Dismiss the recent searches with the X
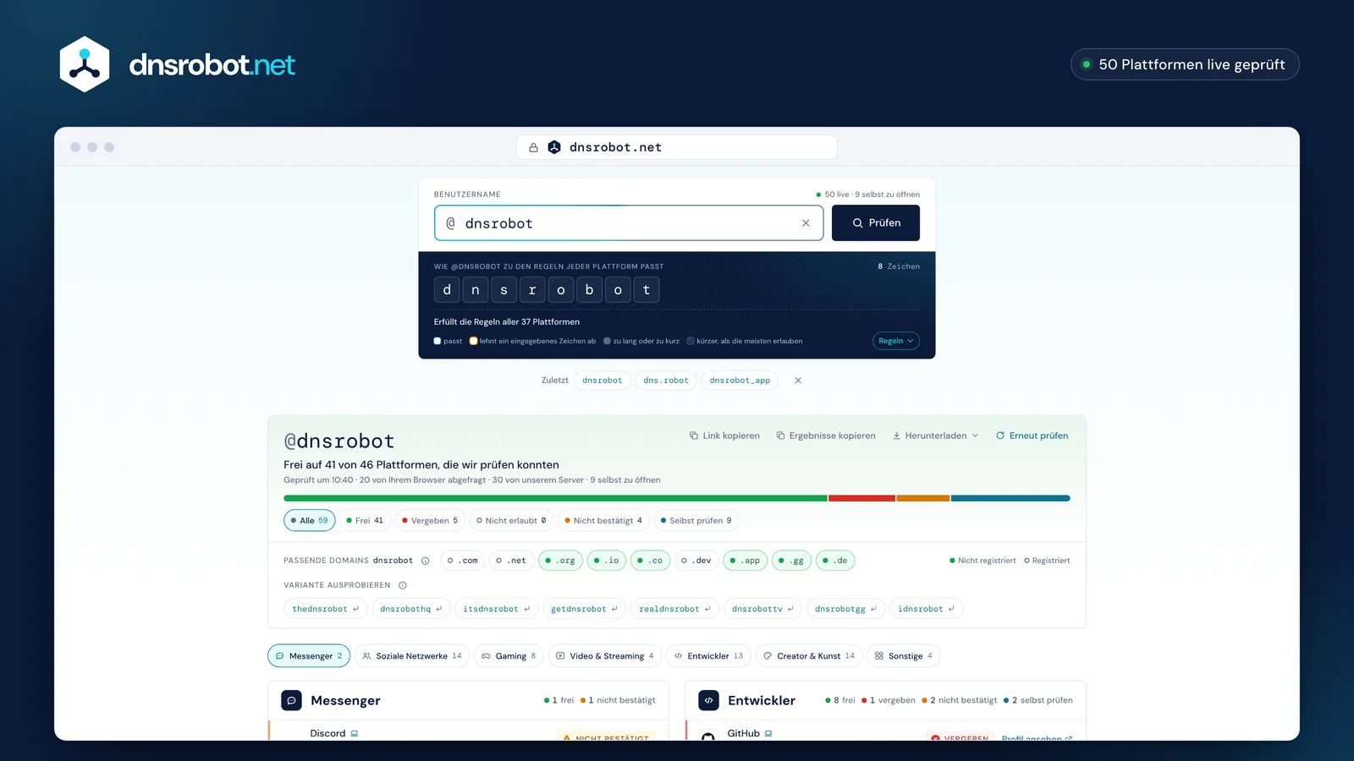1354x761 pixels. tap(798, 380)
